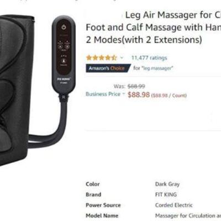Image resolution: width=221 pixels, height=221 pixels.
Task: Select the Dark Gray color value
Action: pyautogui.click(x=167, y=184)
